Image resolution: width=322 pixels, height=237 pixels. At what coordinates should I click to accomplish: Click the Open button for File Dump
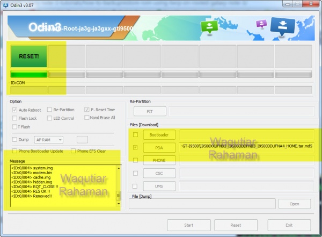[295, 204]
